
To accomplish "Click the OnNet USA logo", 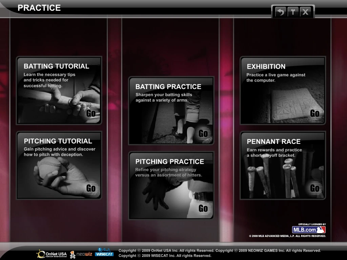I will click(52, 254).
